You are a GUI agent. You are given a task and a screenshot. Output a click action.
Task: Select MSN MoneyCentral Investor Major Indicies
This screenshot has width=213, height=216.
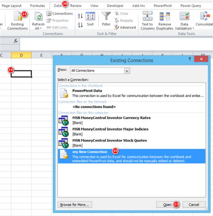coord(132,132)
